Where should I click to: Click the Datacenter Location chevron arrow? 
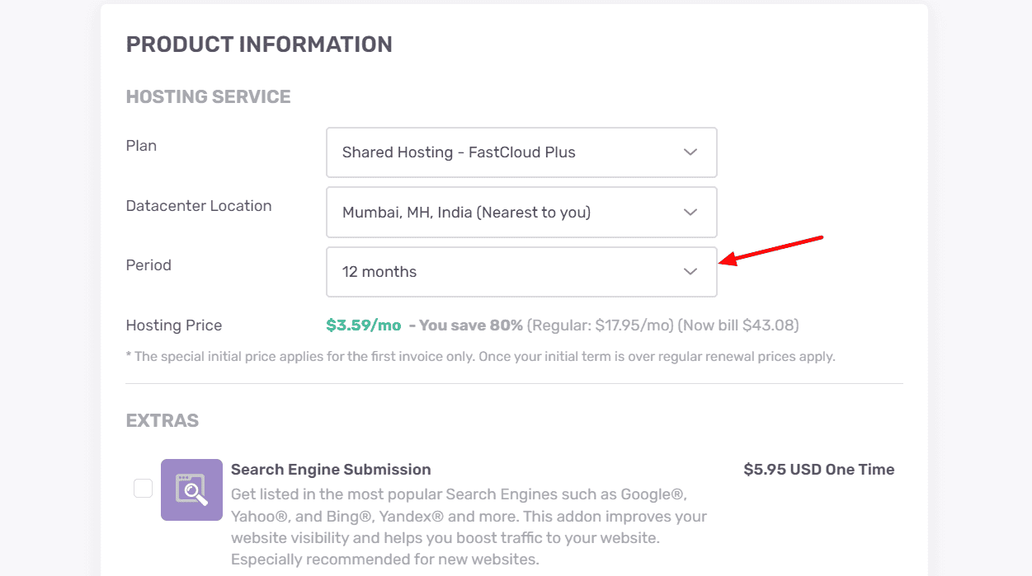(690, 212)
